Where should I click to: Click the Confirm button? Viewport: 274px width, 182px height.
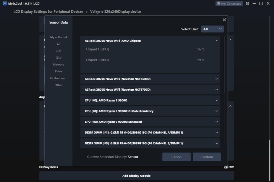pos(207,157)
